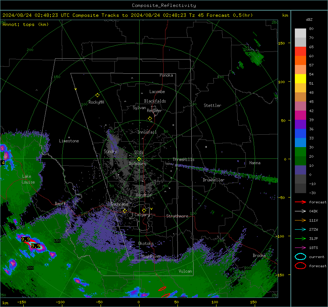Click the Calgary city label
Screen dimensions: 328x307
142,215
